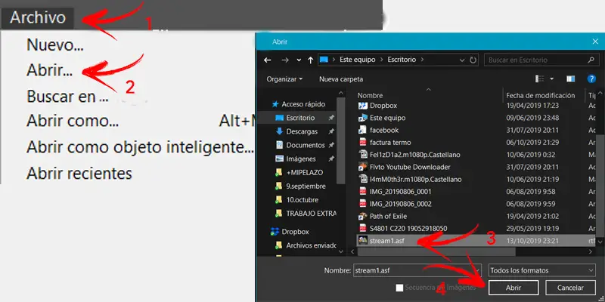Open the 9.septiembre folder in sidebar

(x=306, y=186)
